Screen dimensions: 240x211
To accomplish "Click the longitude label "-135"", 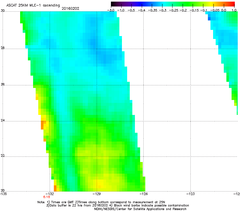I will coord(3,194).
